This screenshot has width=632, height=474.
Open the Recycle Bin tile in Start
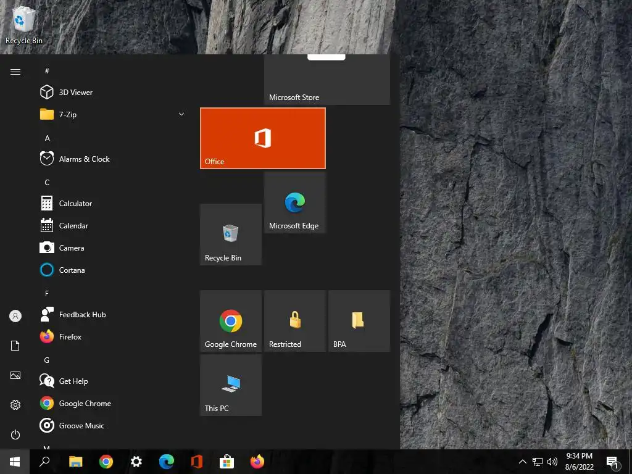tap(231, 234)
